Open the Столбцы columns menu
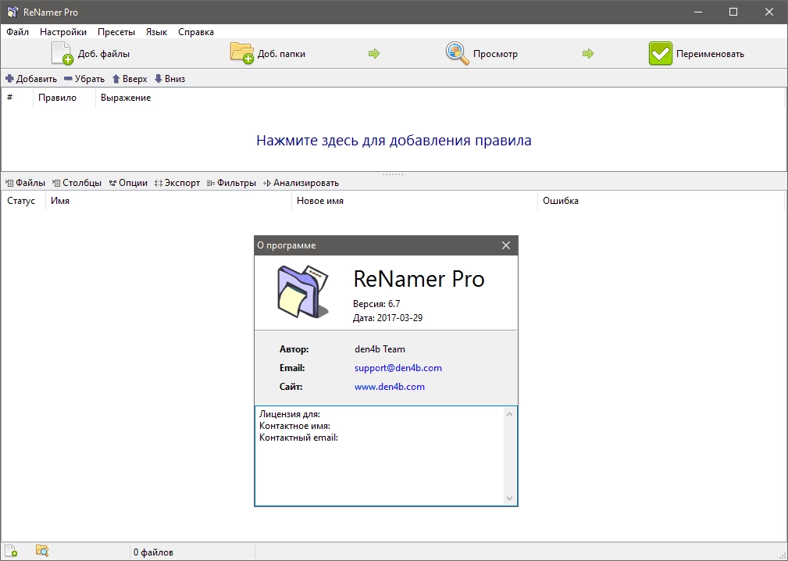The image size is (788, 561). pos(77,183)
